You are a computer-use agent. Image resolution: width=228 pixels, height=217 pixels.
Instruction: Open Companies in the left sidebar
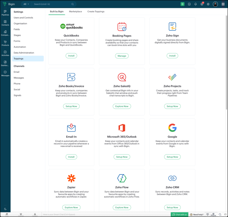[5, 33]
